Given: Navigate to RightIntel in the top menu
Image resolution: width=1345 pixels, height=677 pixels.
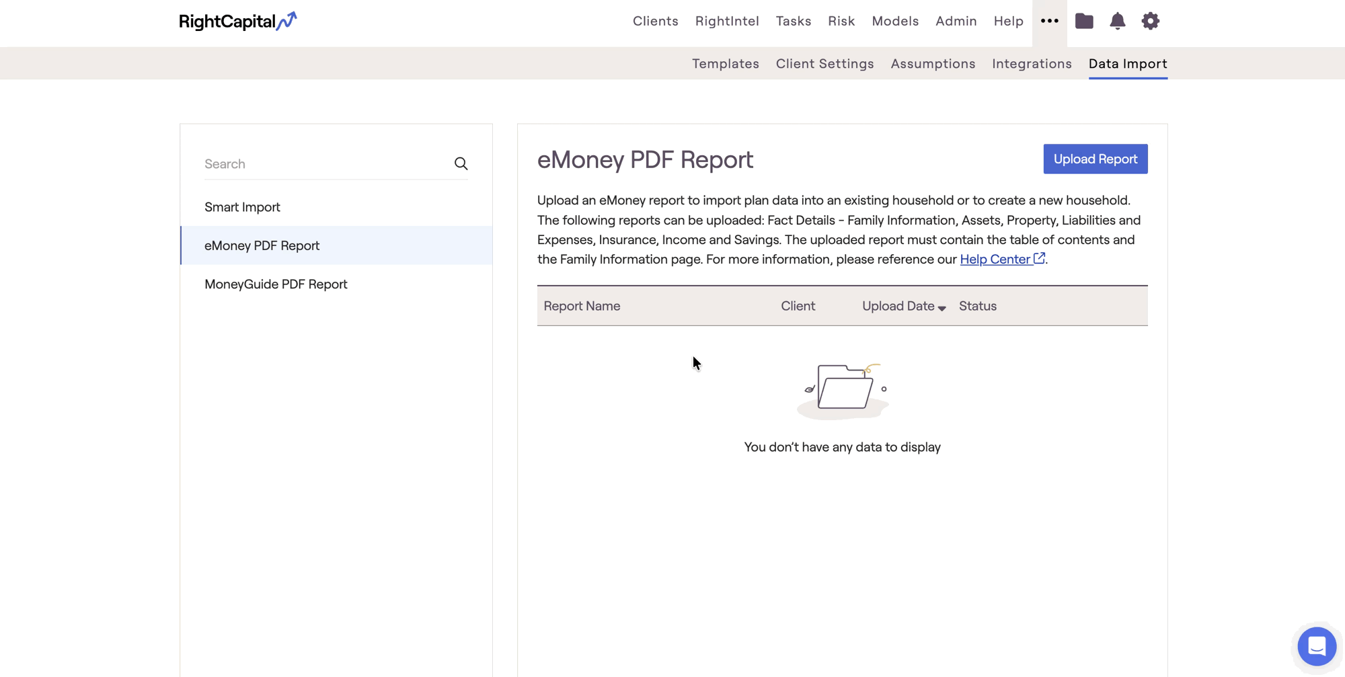Looking at the screenshot, I should click(726, 22).
